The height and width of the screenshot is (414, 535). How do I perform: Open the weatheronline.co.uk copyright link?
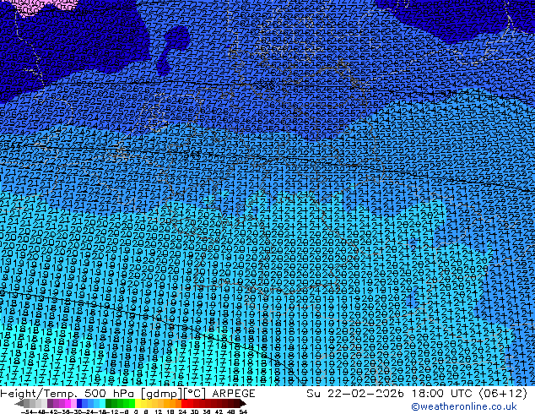pos(464,406)
